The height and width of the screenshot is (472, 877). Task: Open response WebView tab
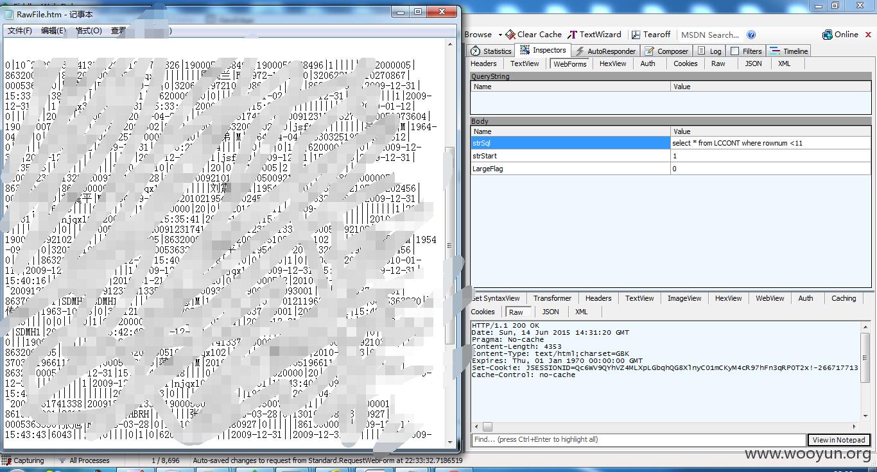click(770, 298)
